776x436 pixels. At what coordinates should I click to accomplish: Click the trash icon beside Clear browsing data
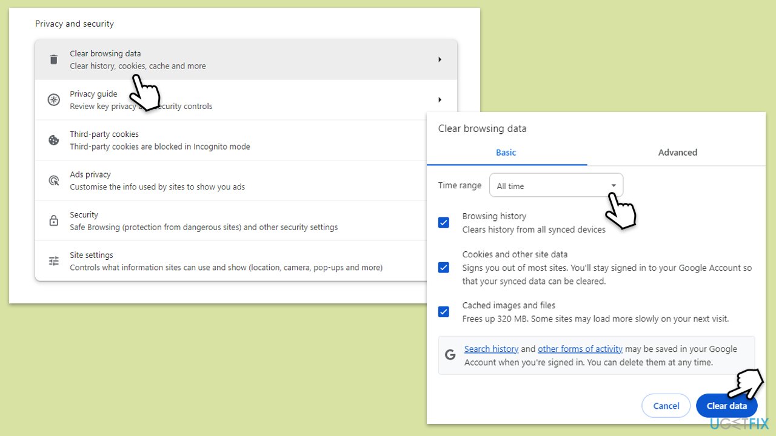(x=54, y=59)
